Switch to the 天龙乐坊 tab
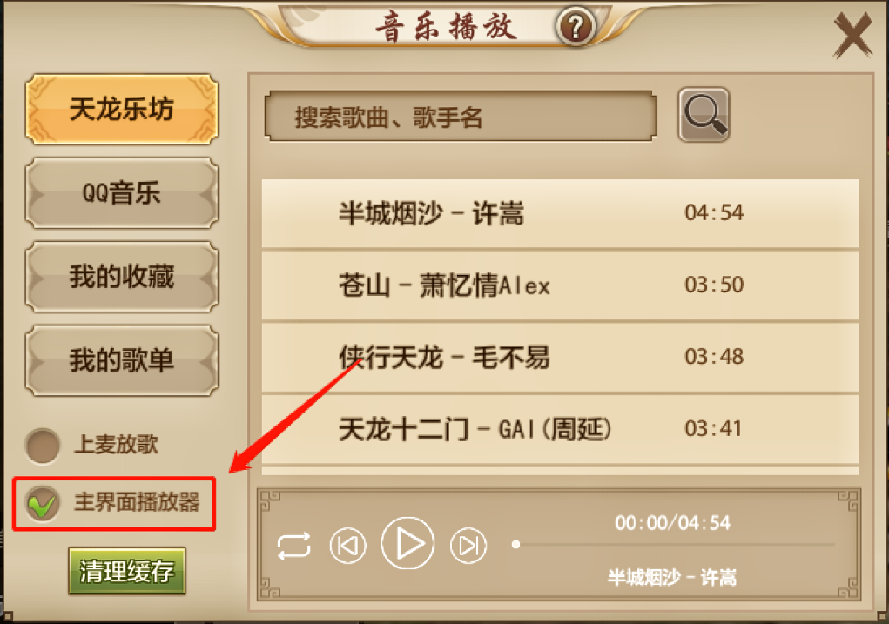The height and width of the screenshot is (624, 889). (122, 109)
